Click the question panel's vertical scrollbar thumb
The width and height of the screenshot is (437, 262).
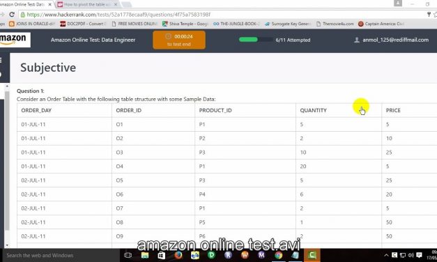coord(7,160)
